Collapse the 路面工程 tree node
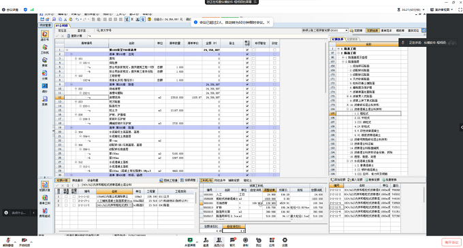The image size is (463, 248). [338, 53]
